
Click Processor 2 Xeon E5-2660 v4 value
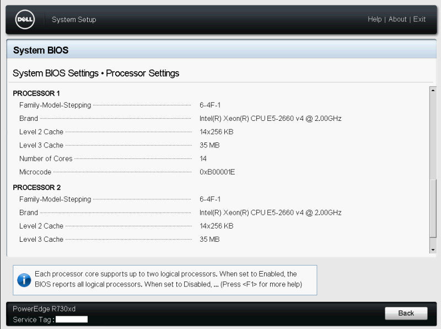(271, 213)
